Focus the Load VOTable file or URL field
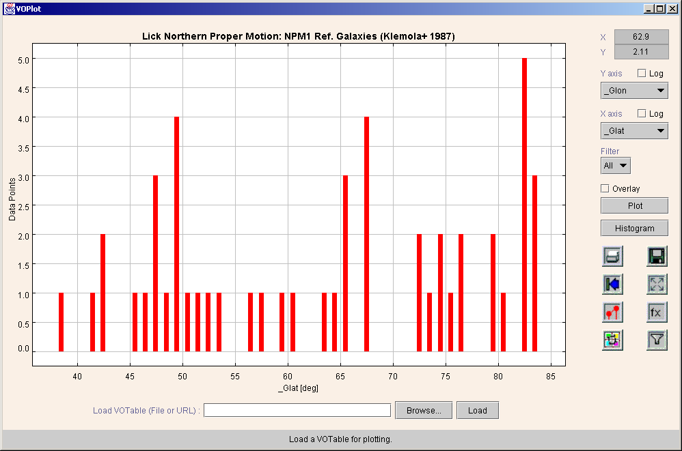Image resolution: width=682 pixels, height=451 pixels. tap(297, 410)
